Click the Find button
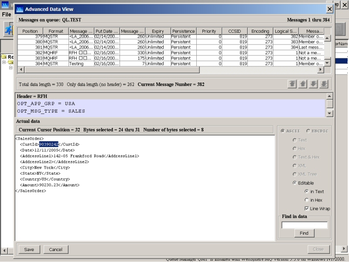 pyautogui.click(x=304, y=233)
